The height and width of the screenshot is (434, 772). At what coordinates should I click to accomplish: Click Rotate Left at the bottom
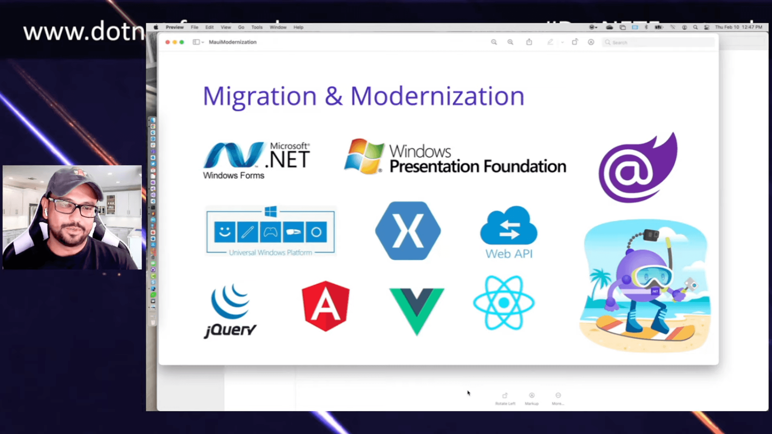coord(505,399)
